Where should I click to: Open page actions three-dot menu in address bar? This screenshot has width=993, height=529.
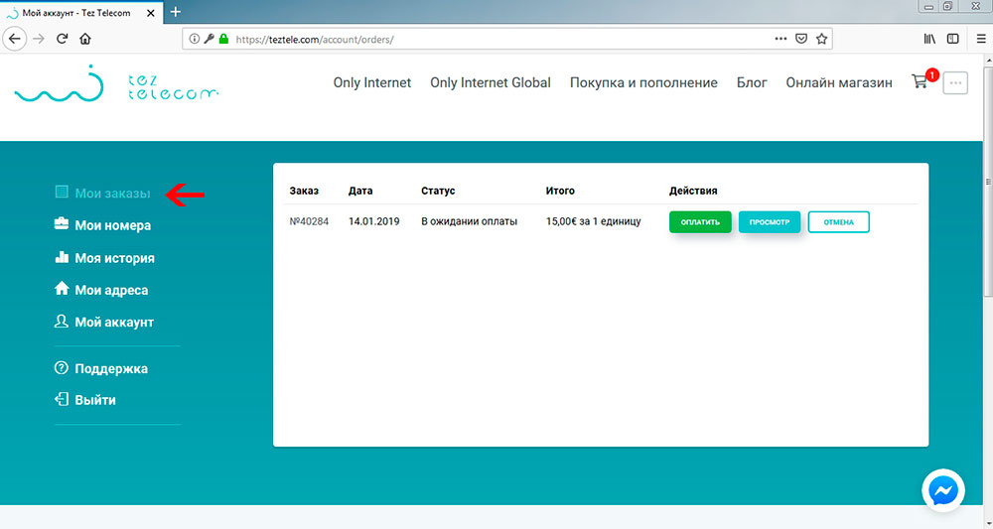[x=780, y=40]
